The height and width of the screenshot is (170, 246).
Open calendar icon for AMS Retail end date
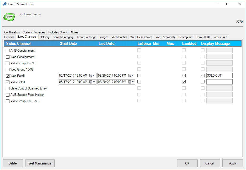[x=130, y=82]
